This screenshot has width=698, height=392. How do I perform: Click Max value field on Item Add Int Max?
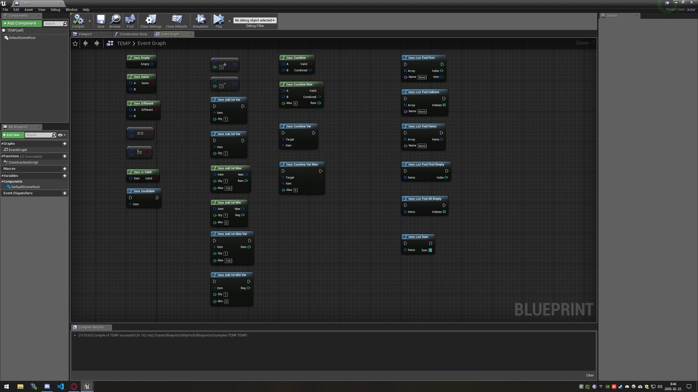(228, 188)
